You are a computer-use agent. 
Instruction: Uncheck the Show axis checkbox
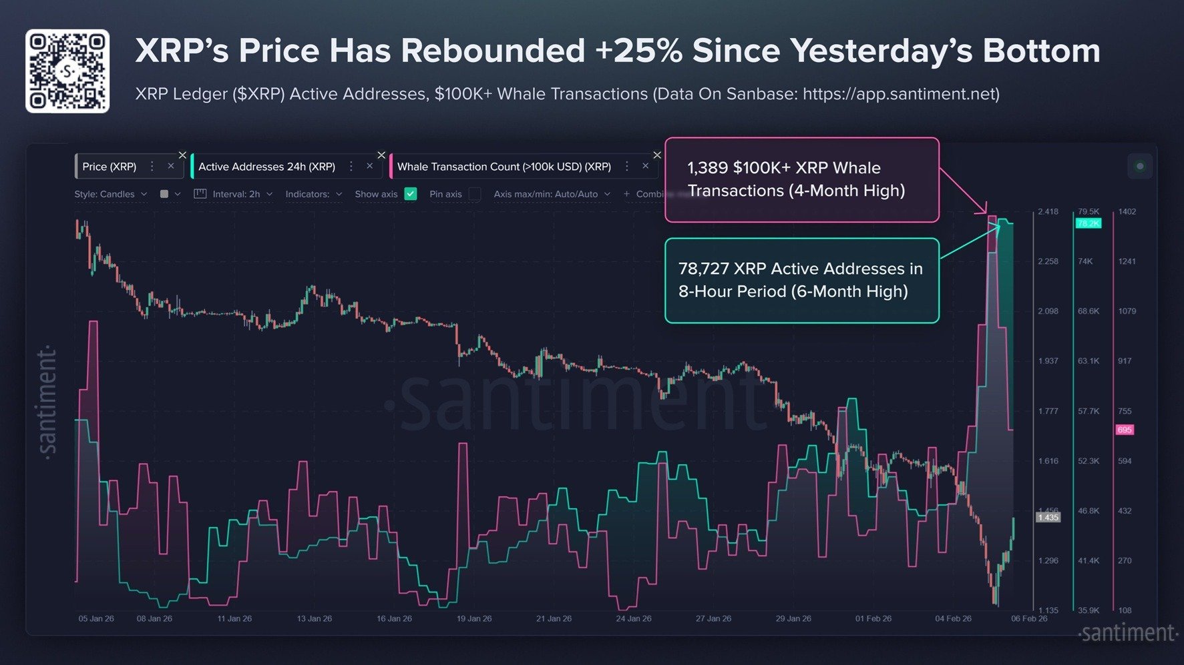coord(412,193)
